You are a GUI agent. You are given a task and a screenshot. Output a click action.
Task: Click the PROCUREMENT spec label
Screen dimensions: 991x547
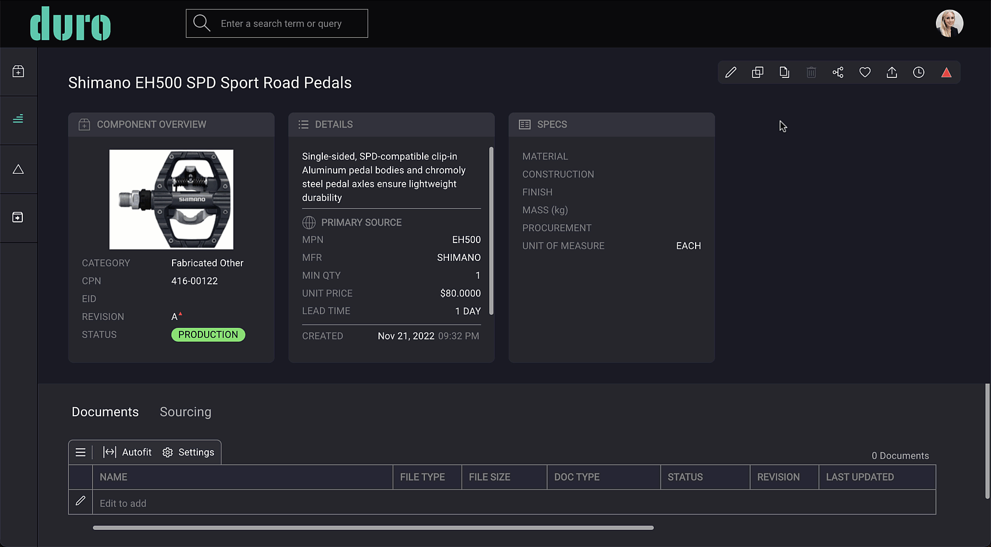coord(557,228)
